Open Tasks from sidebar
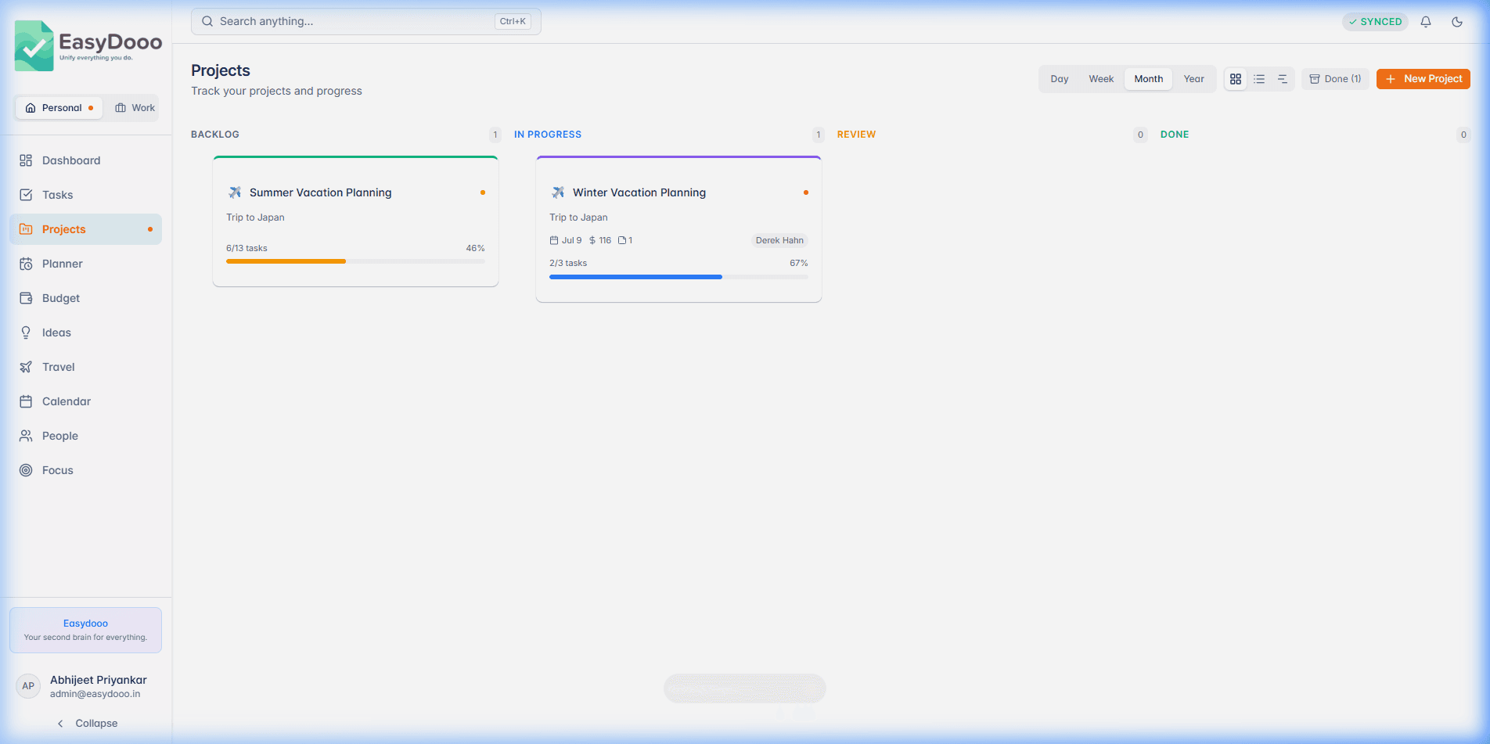 (85, 195)
